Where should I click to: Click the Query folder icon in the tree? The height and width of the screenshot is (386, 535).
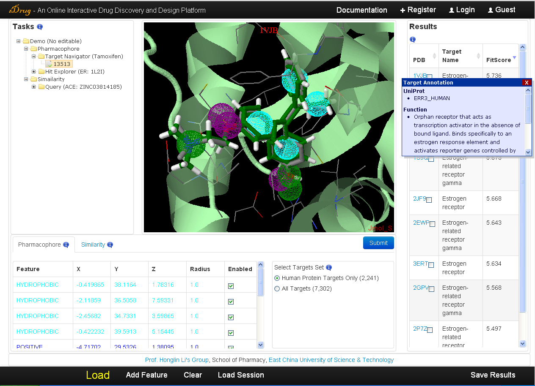coord(41,87)
